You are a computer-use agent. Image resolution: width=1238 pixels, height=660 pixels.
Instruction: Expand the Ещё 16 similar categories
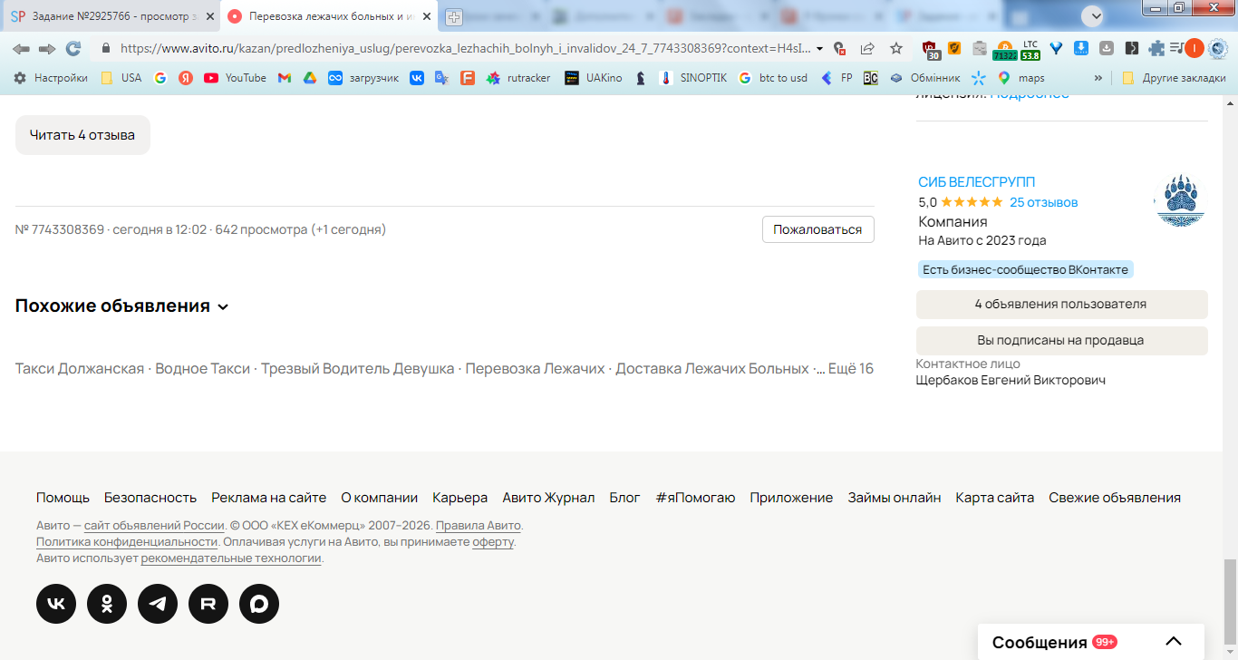851,369
